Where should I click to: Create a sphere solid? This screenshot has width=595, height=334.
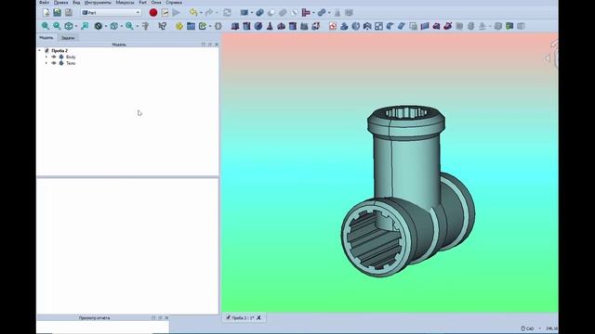pos(258,26)
